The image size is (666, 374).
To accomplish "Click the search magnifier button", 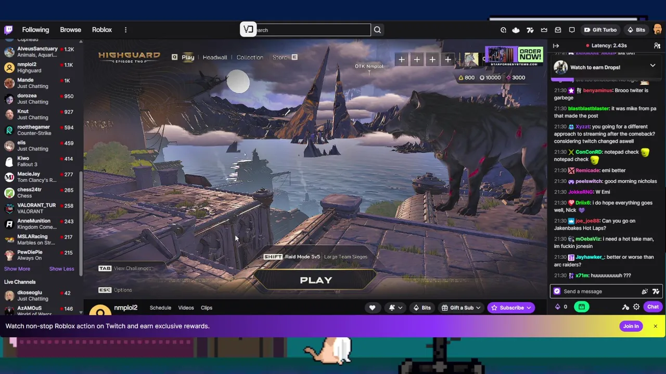I will (x=377, y=30).
